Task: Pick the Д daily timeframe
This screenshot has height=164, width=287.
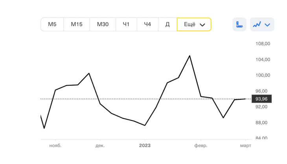Action: pos(167,24)
